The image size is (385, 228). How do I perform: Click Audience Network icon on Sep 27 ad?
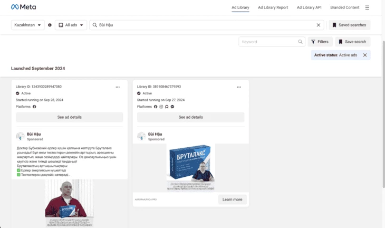point(167,107)
